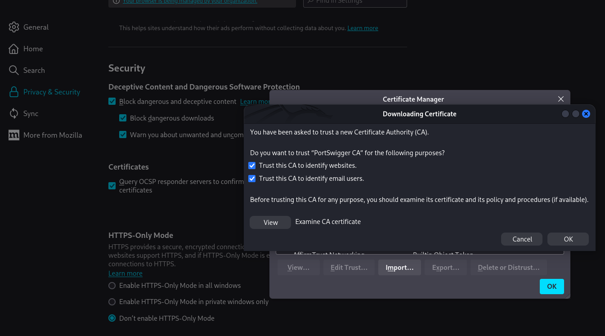Image resolution: width=605 pixels, height=336 pixels.
Task: Click the Sync arrows icon in sidebar
Action: 14,113
